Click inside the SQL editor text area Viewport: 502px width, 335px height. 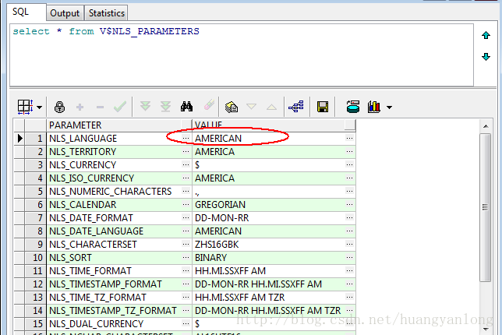click(242, 55)
